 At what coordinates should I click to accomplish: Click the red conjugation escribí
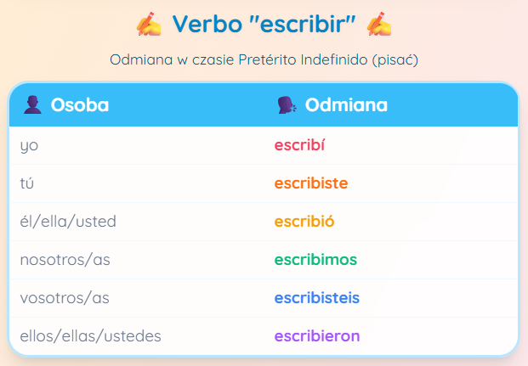pos(299,145)
